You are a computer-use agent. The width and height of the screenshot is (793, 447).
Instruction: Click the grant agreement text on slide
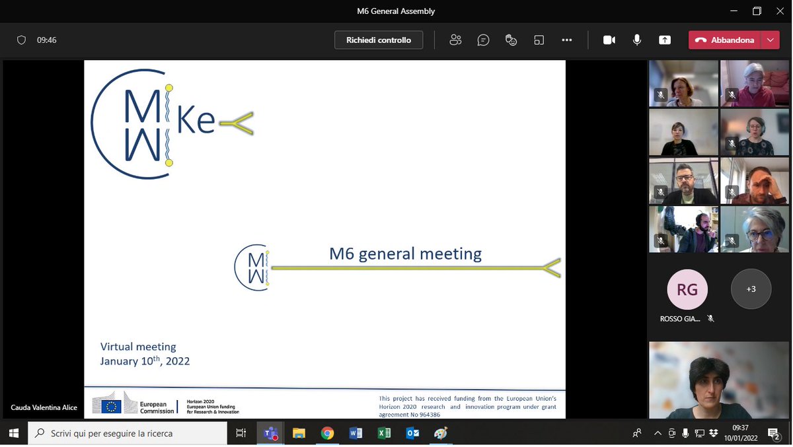pos(467,406)
